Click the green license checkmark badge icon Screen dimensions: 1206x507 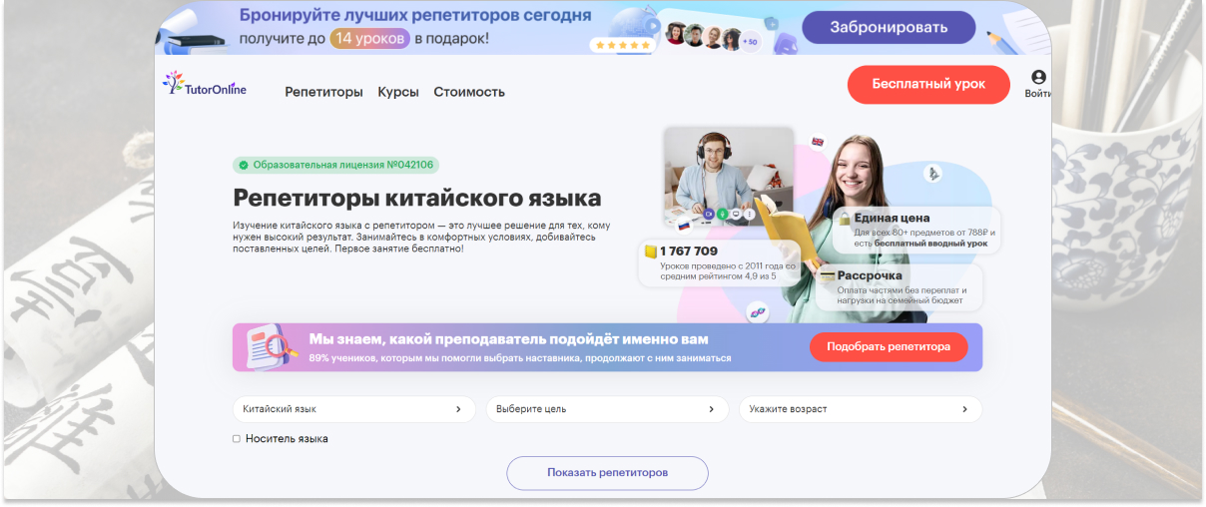click(x=244, y=166)
